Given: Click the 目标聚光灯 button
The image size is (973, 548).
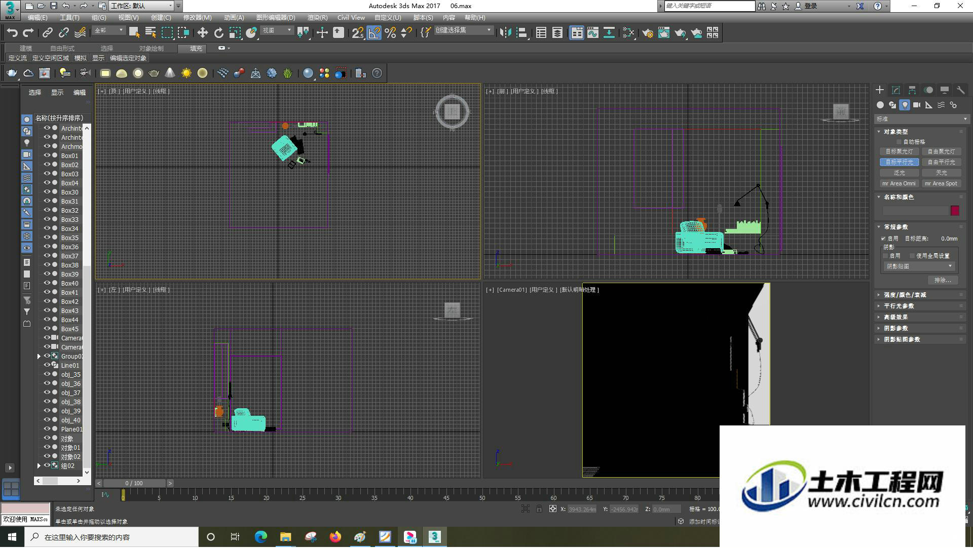Looking at the screenshot, I should point(899,151).
